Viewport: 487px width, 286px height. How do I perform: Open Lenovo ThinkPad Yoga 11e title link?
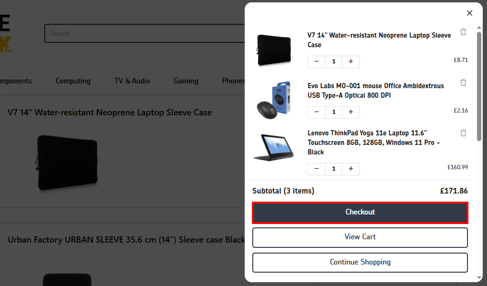[373, 143]
